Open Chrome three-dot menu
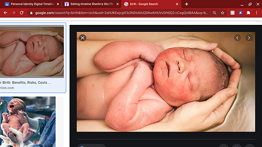The image size is (262, 147). pos(257,13)
